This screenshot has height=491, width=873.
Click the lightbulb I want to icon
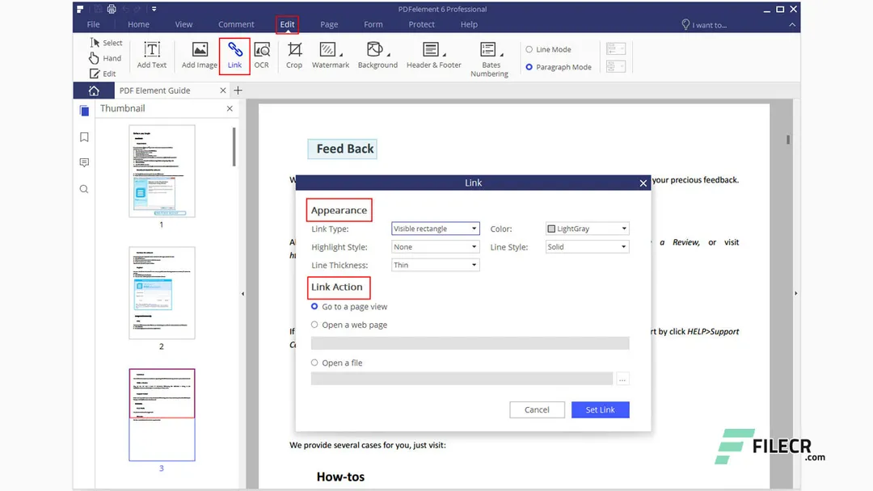click(x=685, y=24)
